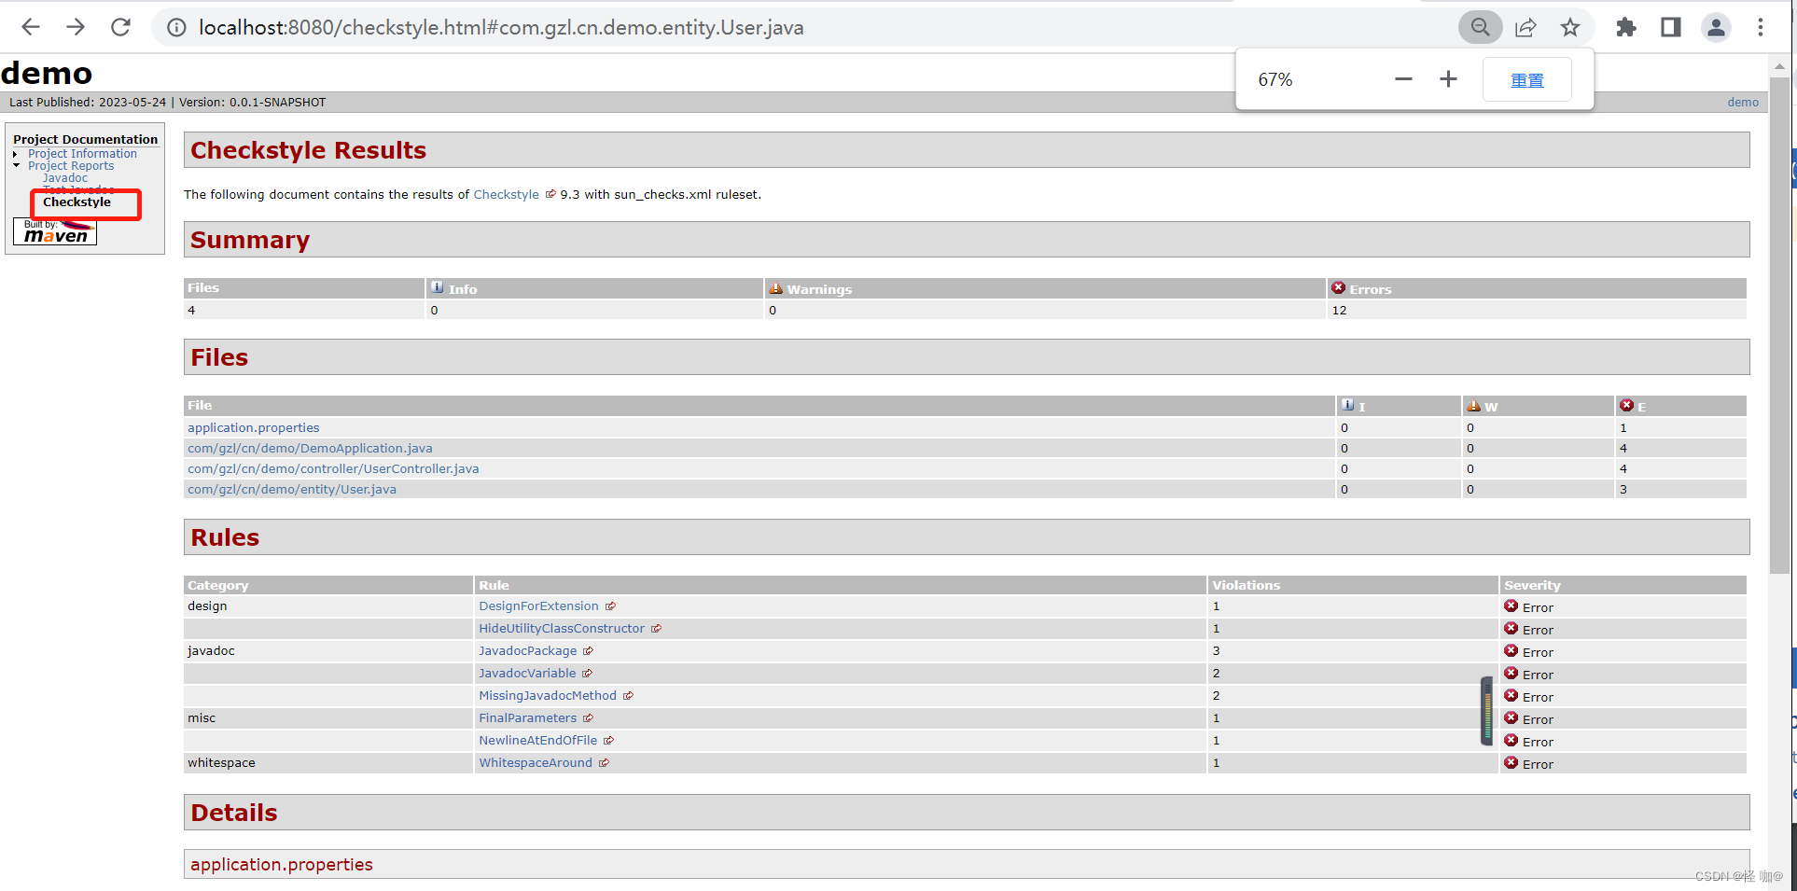Click the scrollbar up arrow

(1779, 66)
